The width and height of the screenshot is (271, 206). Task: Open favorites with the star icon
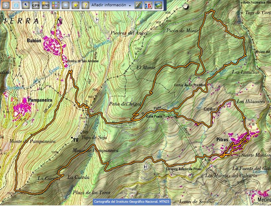coord(76,5)
